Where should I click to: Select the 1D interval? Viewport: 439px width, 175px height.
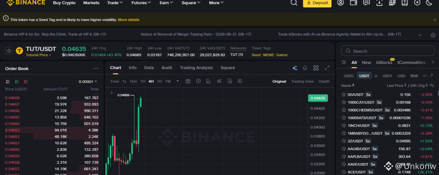coord(159,81)
